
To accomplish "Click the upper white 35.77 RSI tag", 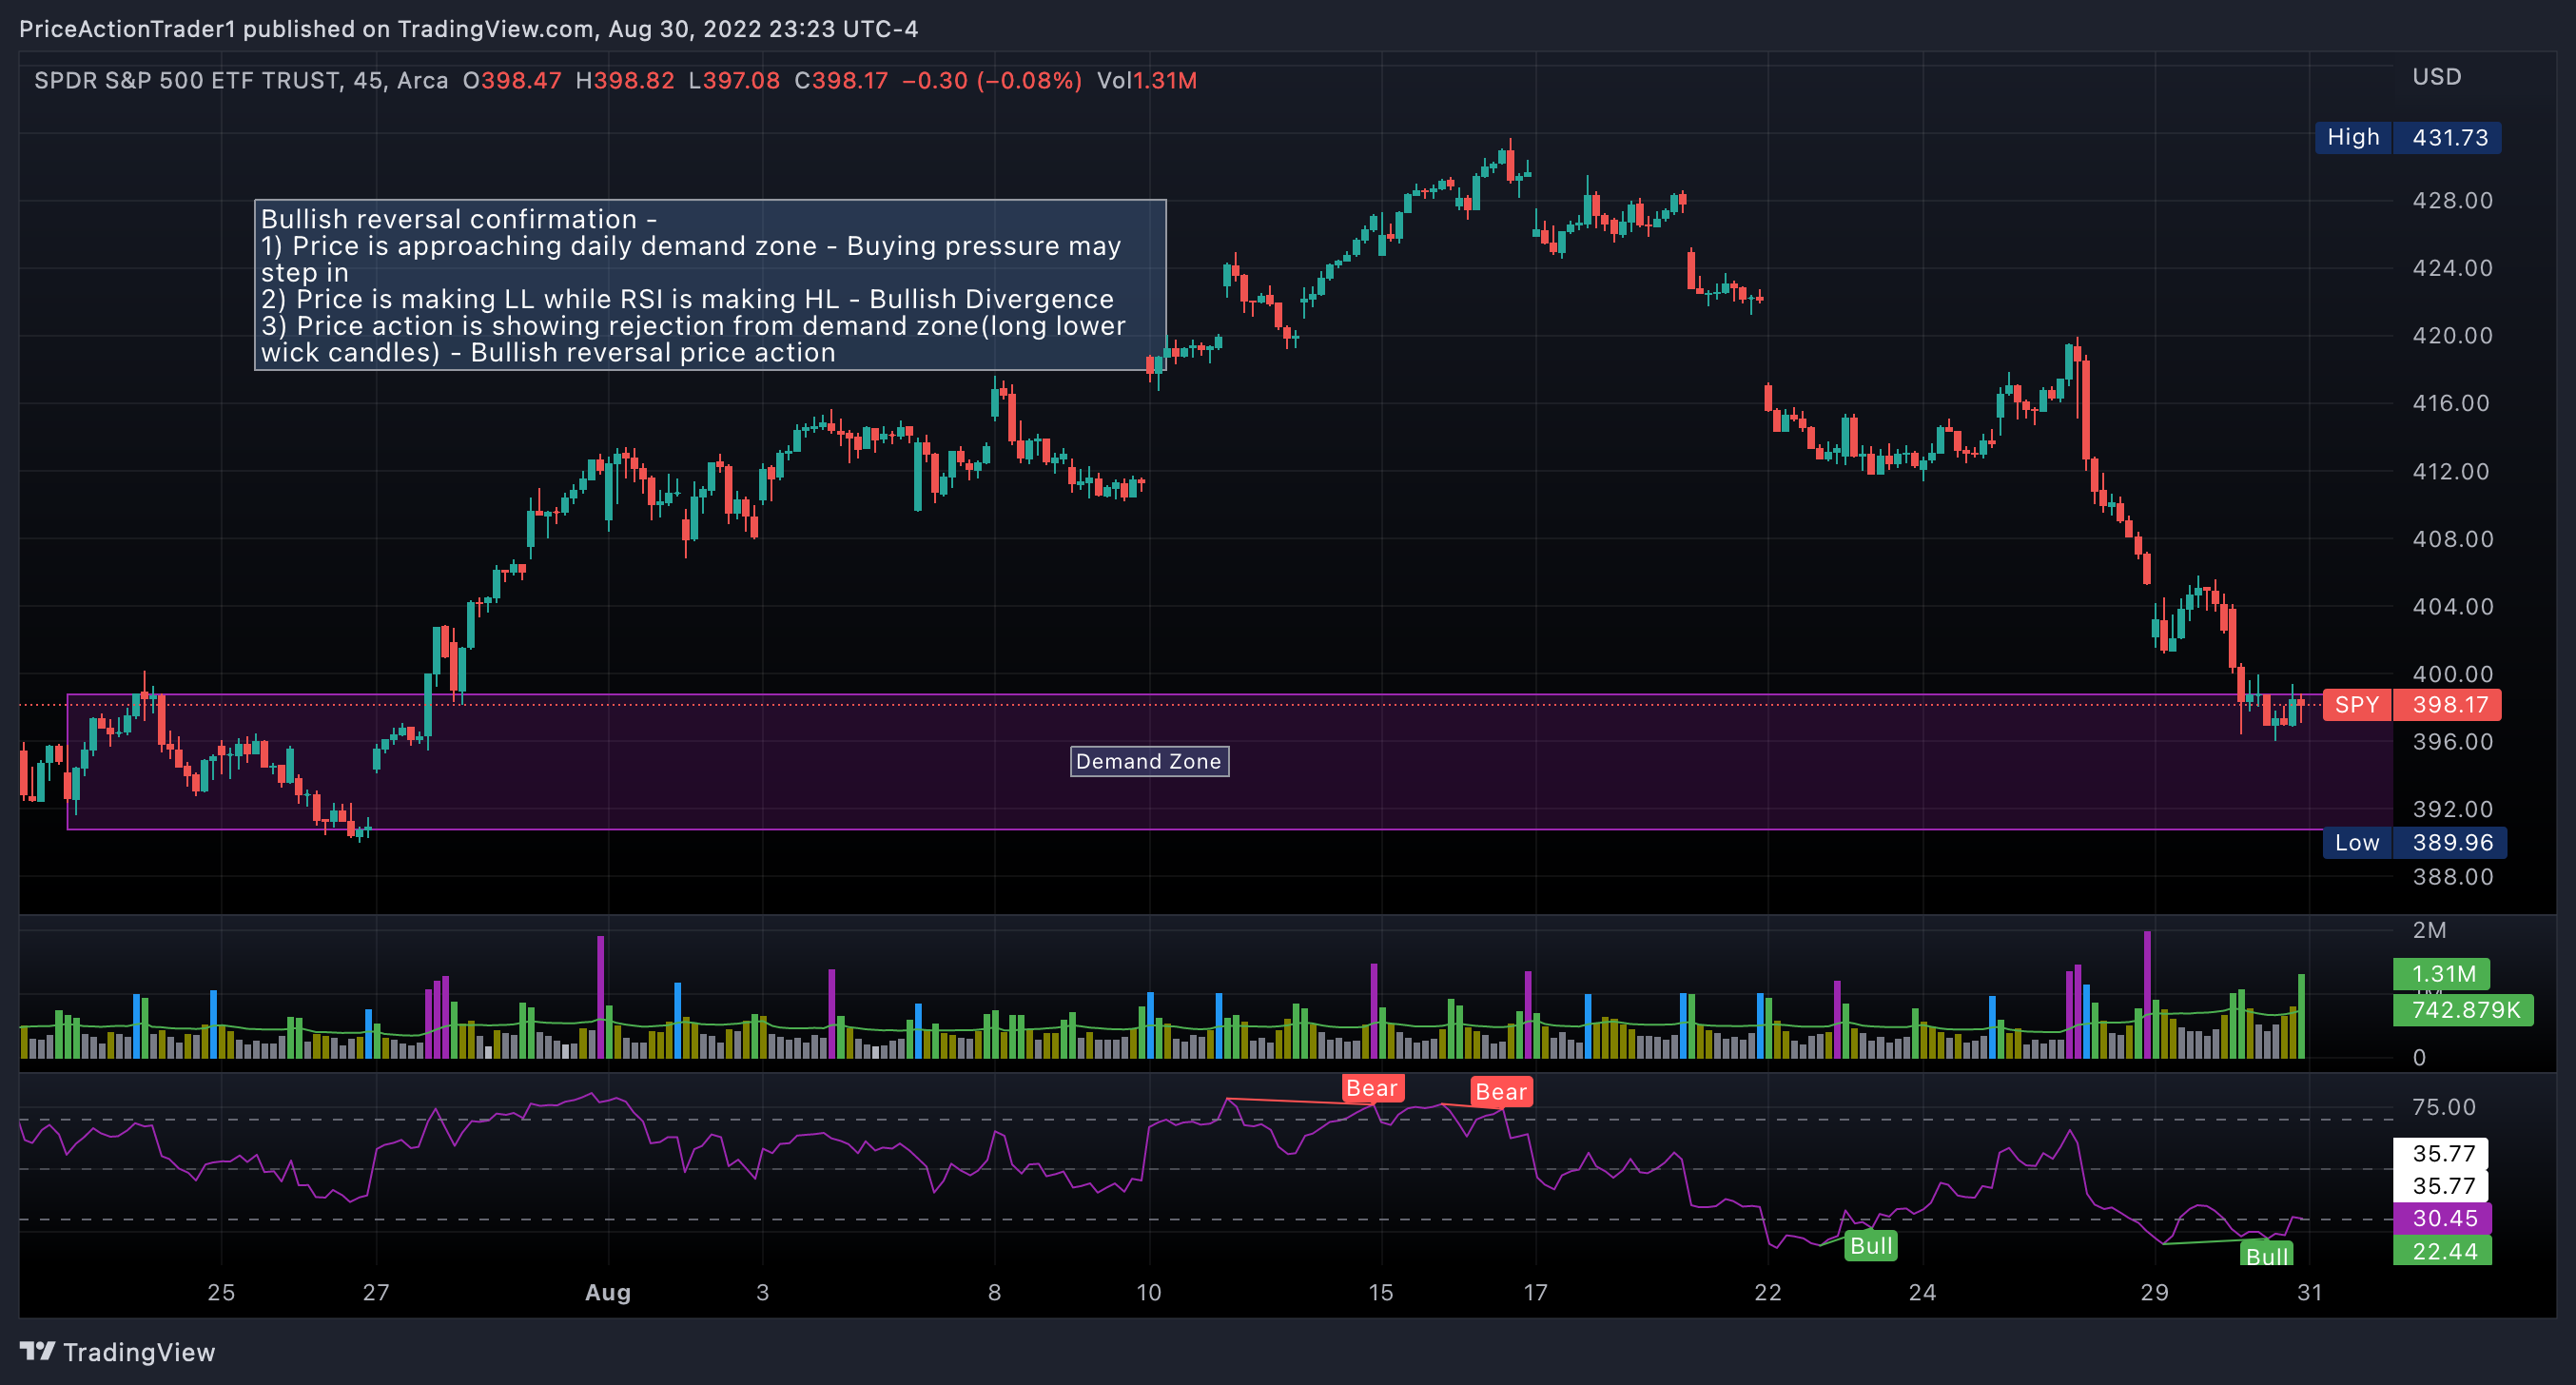I will 2441,1153.
